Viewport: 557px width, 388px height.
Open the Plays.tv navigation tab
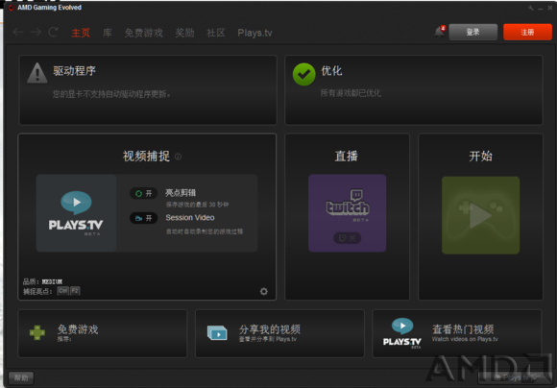tap(254, 33)
